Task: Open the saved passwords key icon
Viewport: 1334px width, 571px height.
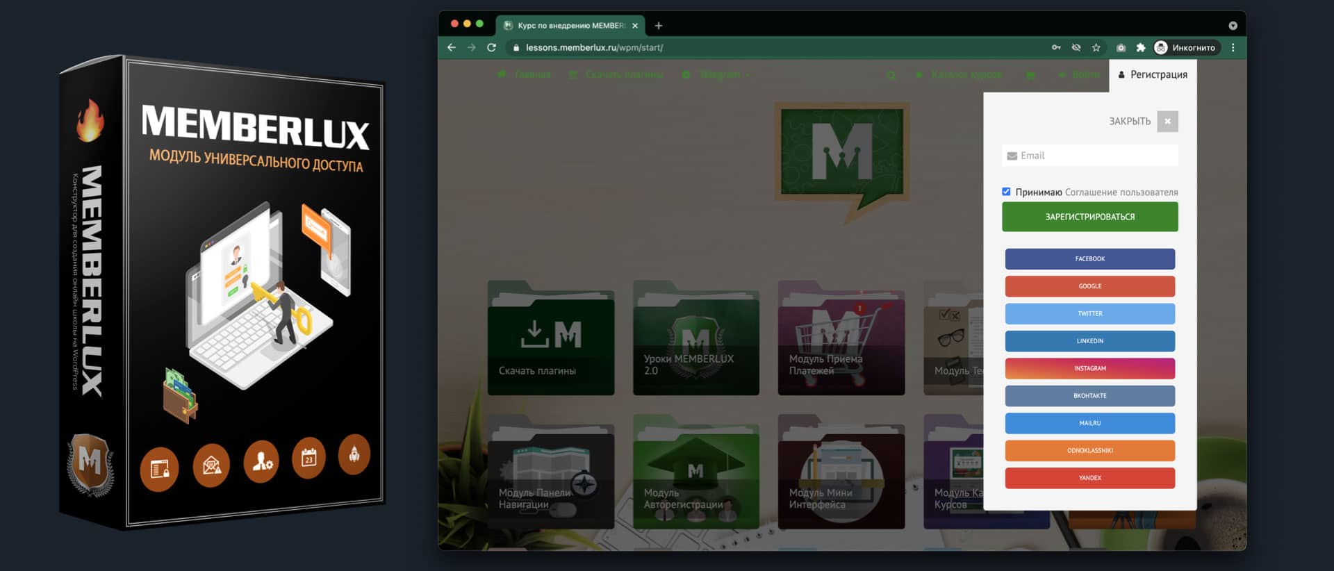Action: pos(1056,47)
